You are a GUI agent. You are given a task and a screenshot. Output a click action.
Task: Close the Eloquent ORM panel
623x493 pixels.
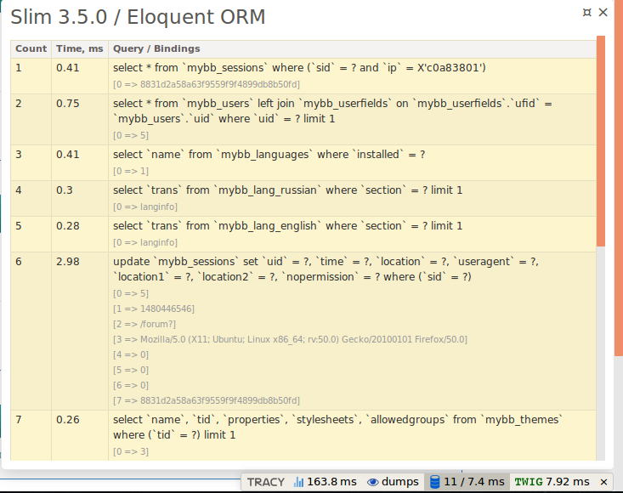tap(603, 12)
